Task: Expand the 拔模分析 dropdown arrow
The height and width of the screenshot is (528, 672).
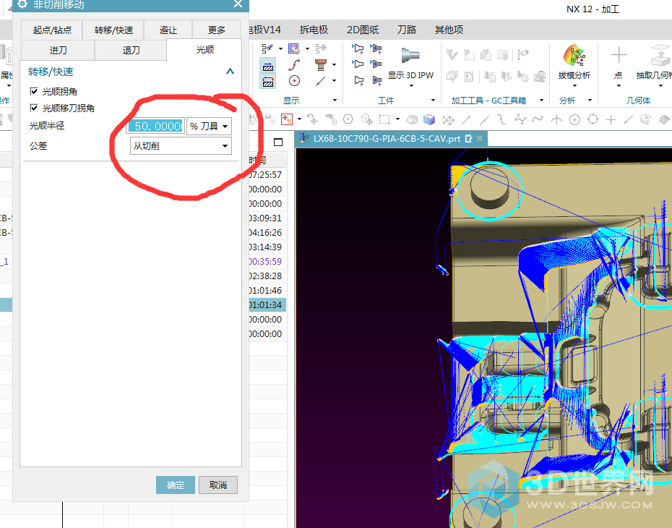Action: point(574,85)
